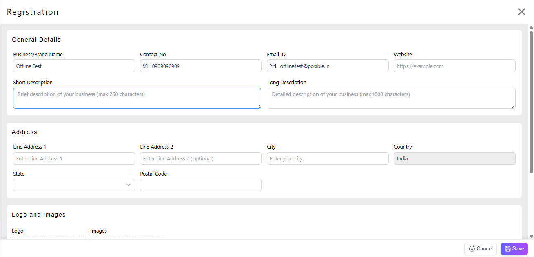Click the Business/Brand Name field

74,66
